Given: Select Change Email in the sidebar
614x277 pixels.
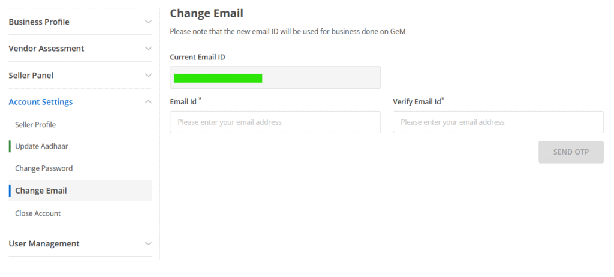Looking at the screenshot, I should pyautogui.click(x=41, y=191).
